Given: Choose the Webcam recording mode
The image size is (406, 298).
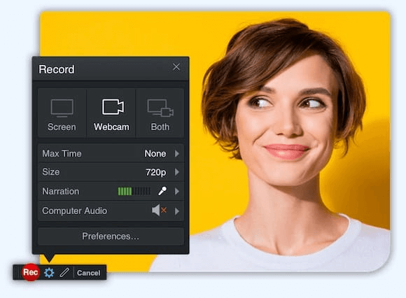Looking at the screenshot, I should (x=111, y=113).
